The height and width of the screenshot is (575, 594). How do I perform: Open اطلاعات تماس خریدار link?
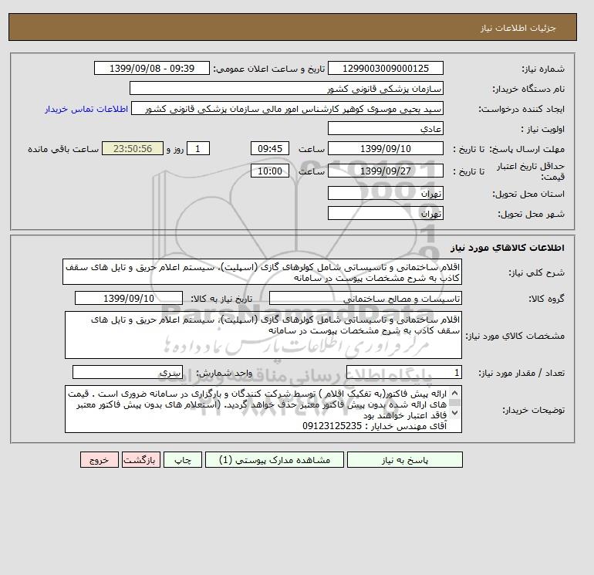click(86, 109)
